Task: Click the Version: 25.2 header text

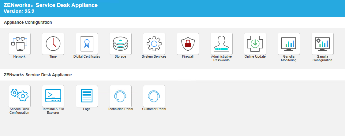Action: pos(19,12)
